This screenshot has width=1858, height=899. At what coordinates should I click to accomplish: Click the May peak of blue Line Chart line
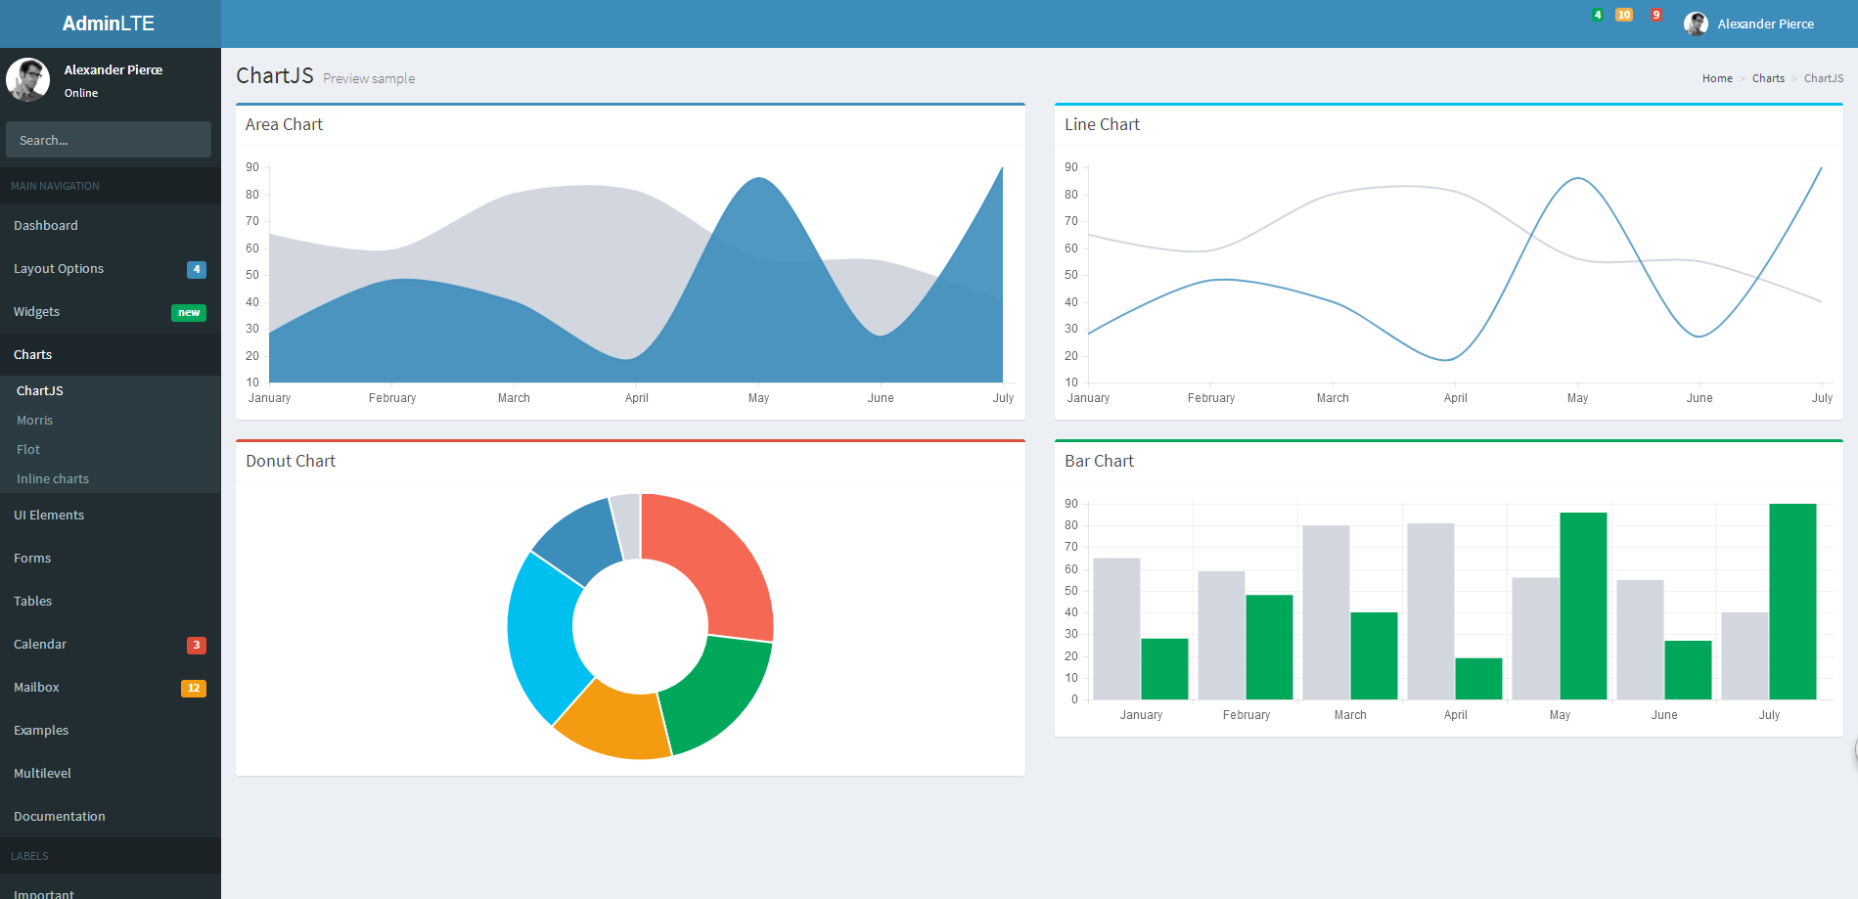[x=1577, y=179]
